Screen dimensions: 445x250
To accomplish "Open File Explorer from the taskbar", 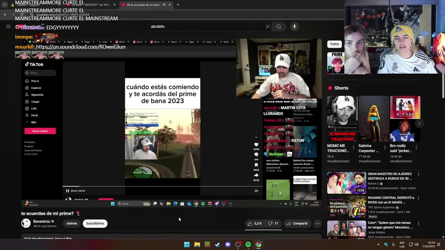I will [197, 244].
